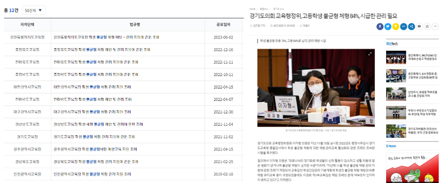441x183 pixels.
Task: Open the first 최신뉴스 thumbnail, 용인특례시 SK(주)C&C
Action: [396, 57]
